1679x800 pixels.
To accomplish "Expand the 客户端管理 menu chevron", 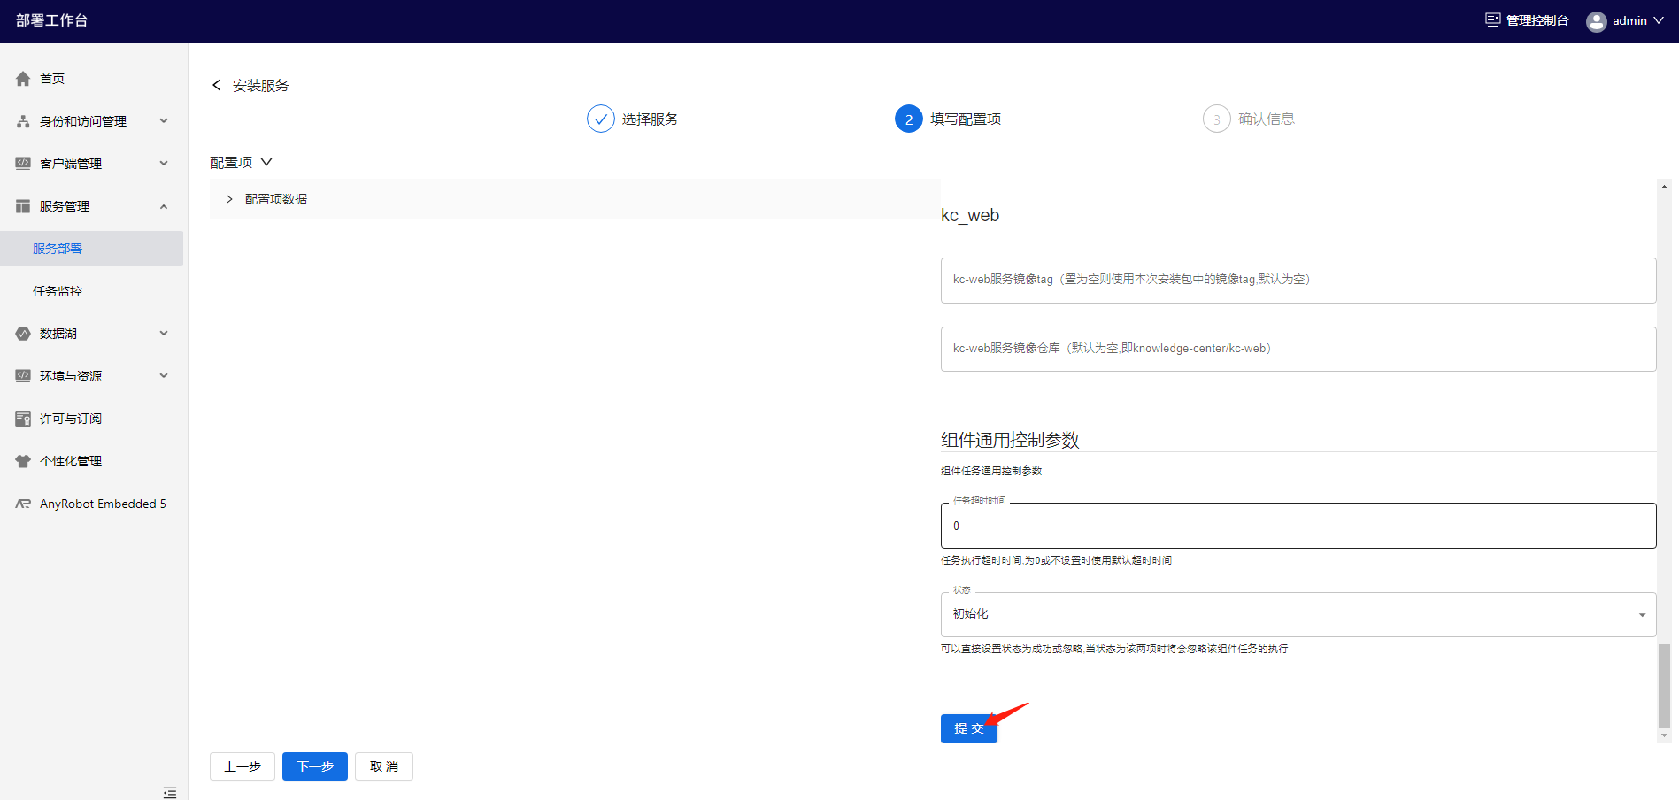I will click(164, 163).
